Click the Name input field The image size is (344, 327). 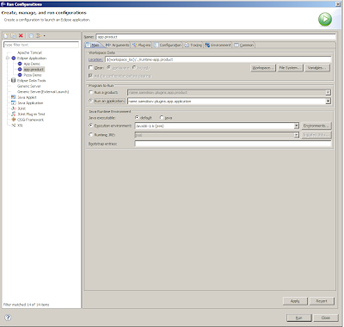click(216, 37)
